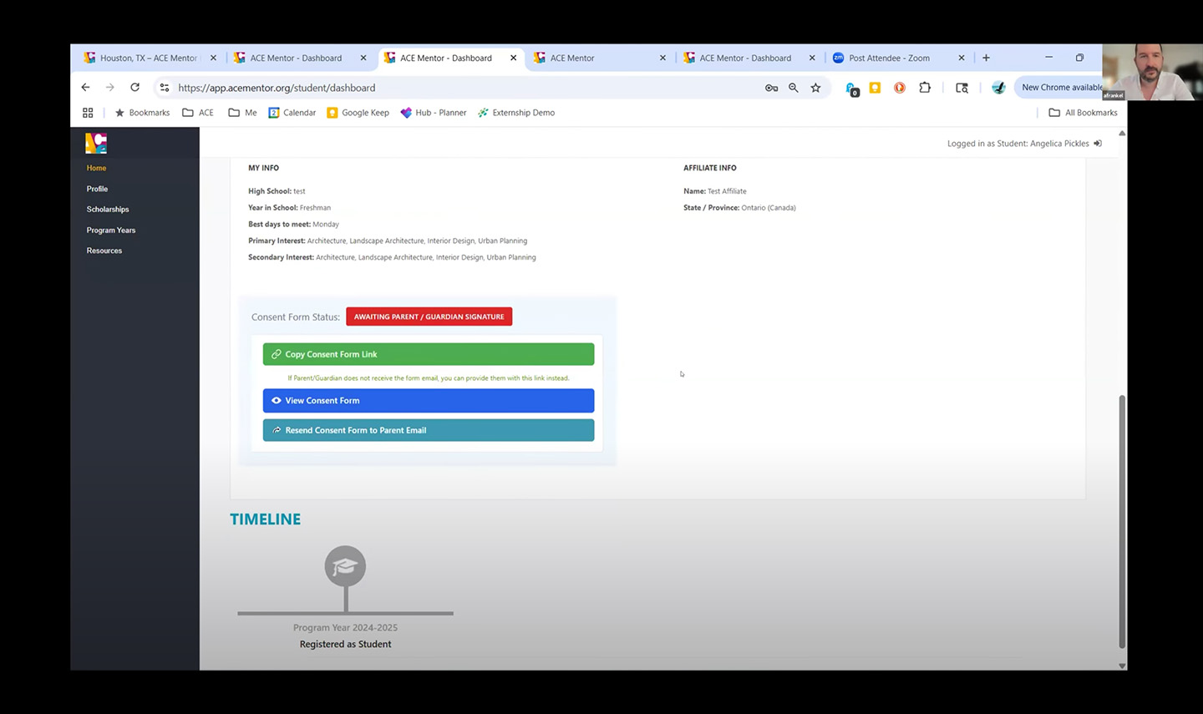The height and width of the screenshot is (714, 1203).
Task: Open the Chrome extensions puzzle icon
Action: click(x=924, y=88)
